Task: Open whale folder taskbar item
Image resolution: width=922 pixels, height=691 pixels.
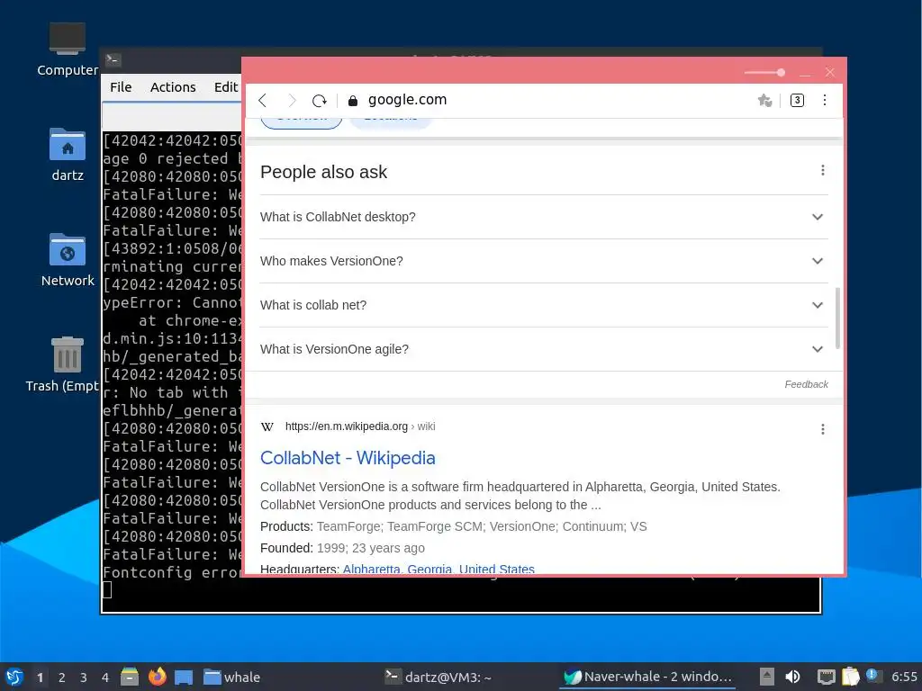Action: (x=231, y=677)
